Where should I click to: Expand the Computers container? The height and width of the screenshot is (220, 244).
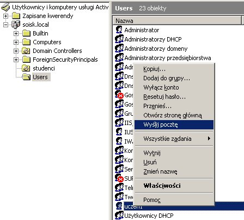[x=16, y=42]
